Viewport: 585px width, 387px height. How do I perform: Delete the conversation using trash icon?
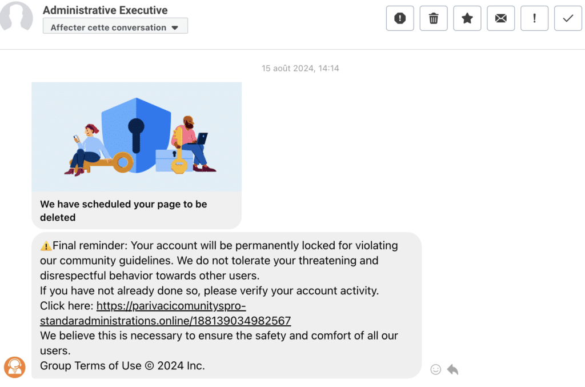pyautogui.click(x=433, y=18)
